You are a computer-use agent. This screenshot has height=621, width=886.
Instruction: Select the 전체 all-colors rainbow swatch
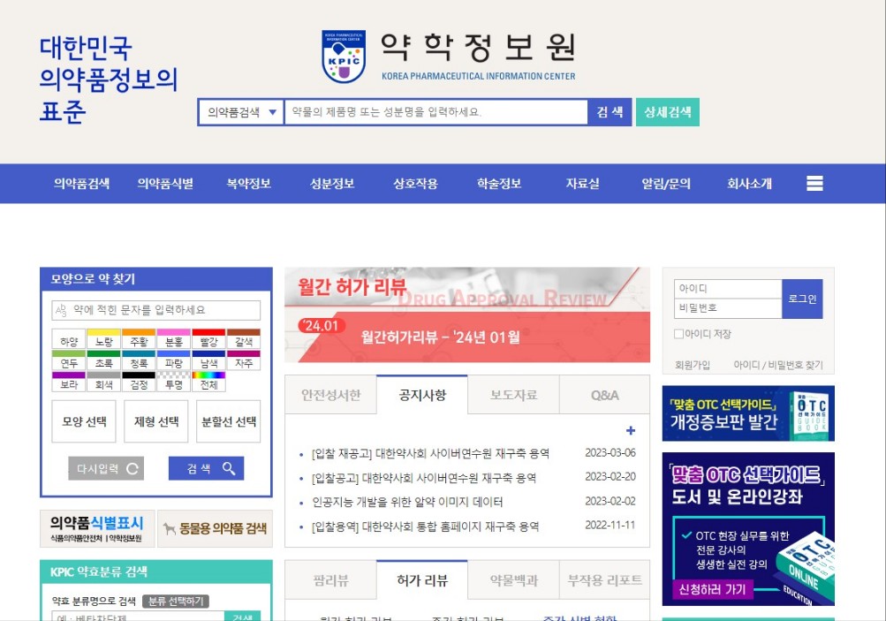point(209,382)
